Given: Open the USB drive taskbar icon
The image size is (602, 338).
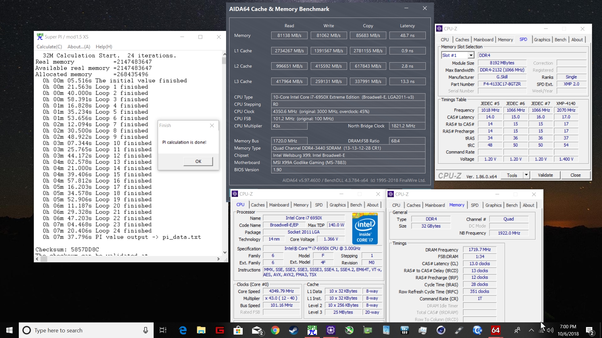Looking at the screenshot, I should (x=459, y=330).
